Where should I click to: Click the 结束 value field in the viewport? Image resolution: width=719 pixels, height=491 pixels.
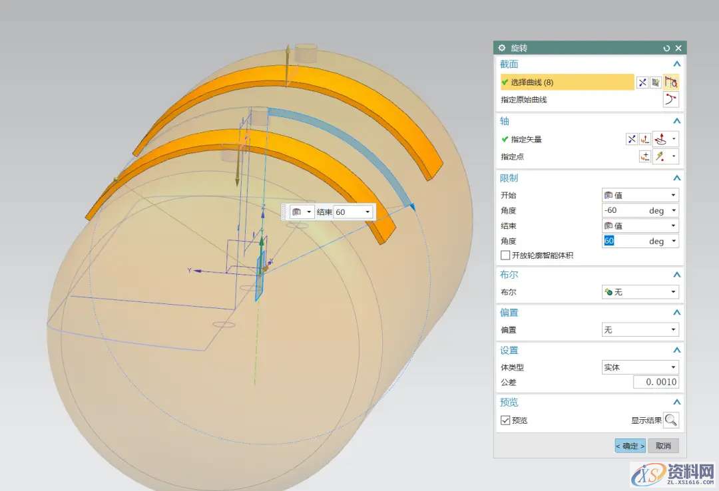[x=349, y=212]
